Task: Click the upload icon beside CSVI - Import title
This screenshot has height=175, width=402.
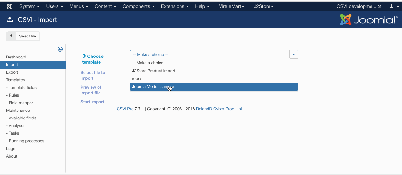Action: coord(10,20)
